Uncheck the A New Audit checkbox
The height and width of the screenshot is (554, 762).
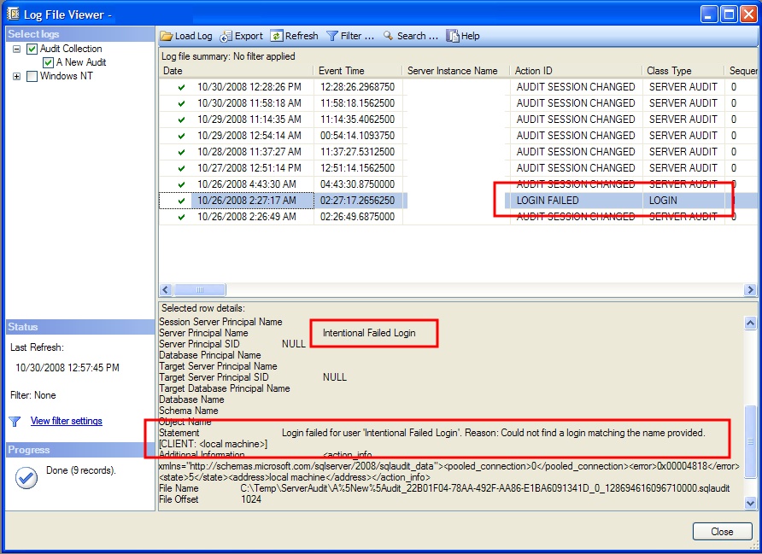tap(48, 62)
